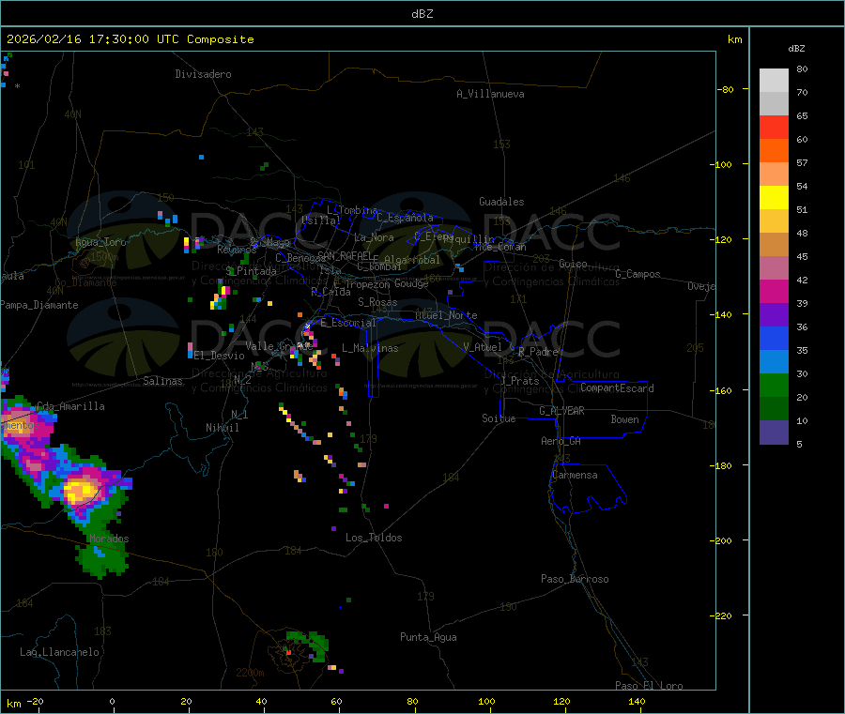Click the green echo cluster near '2200m'
The image size is (845, 714).
(x=310, y=646)
